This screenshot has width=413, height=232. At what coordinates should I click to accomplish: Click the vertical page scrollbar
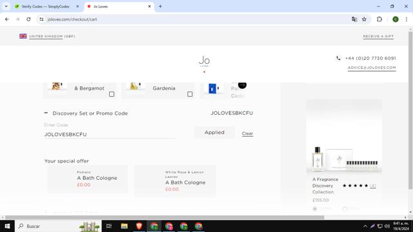click(410, 110)
